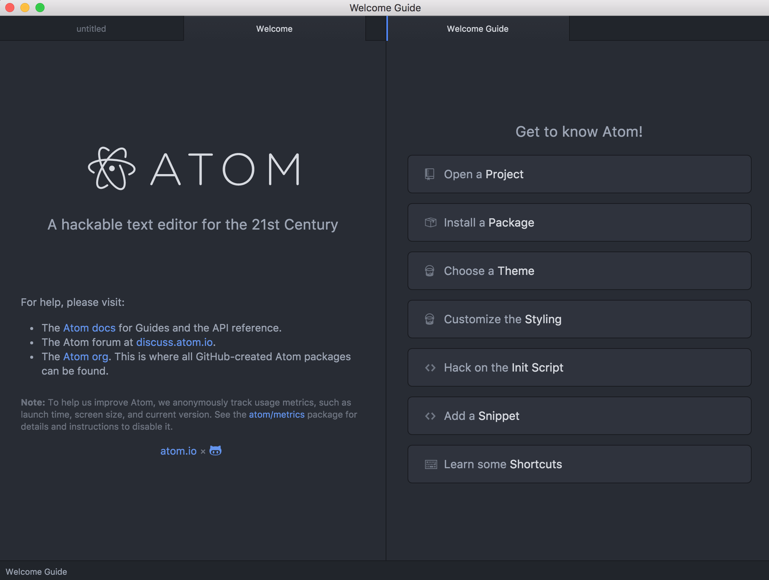This screenshot has height=580, width=769.
Task: Open the Atom docs link
Action: pos(89,328)
